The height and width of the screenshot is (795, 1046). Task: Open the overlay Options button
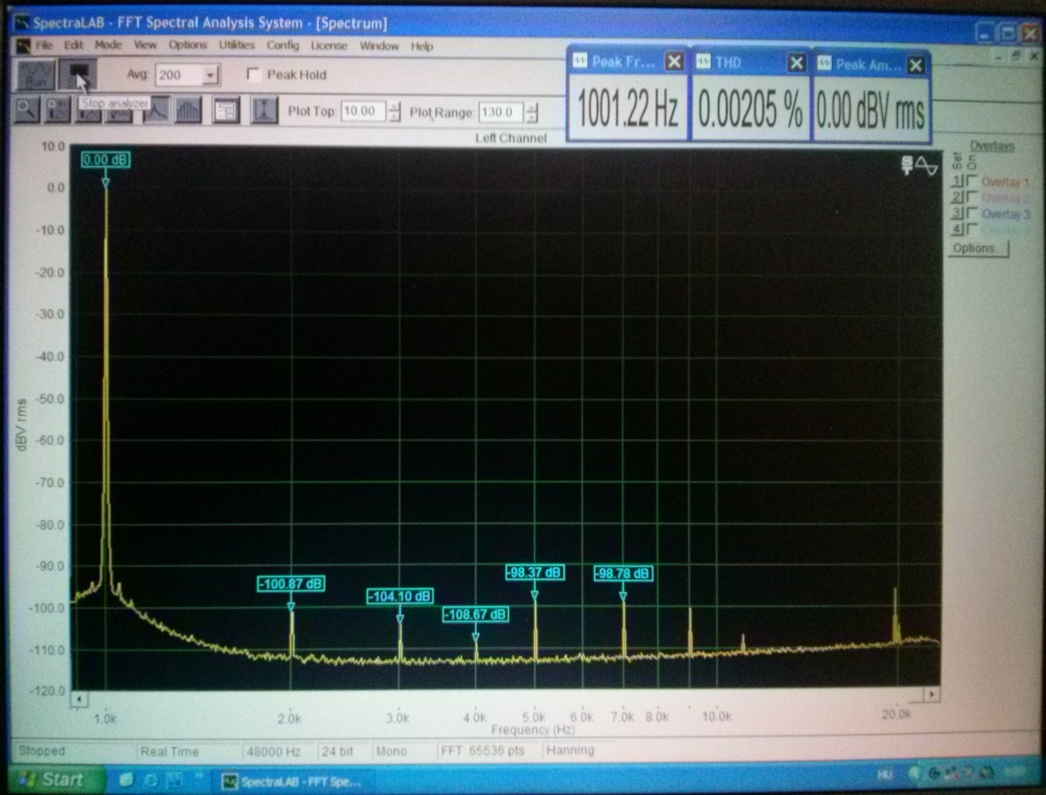tap(979, 248)
